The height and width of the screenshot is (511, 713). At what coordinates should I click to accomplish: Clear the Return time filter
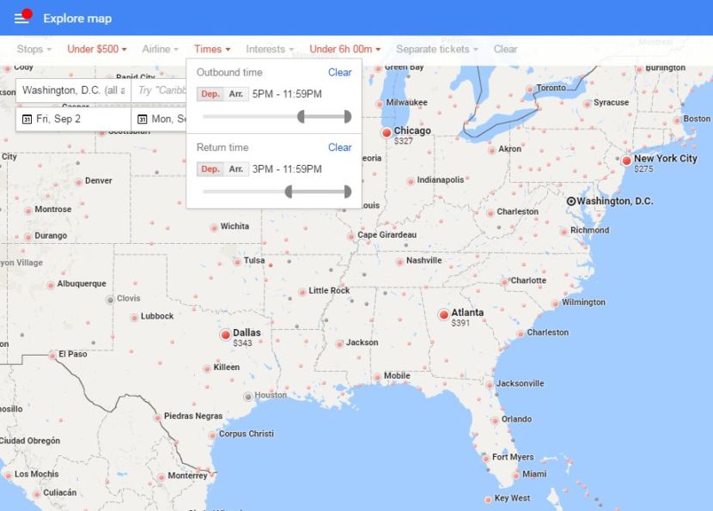(x=339, y=148)
